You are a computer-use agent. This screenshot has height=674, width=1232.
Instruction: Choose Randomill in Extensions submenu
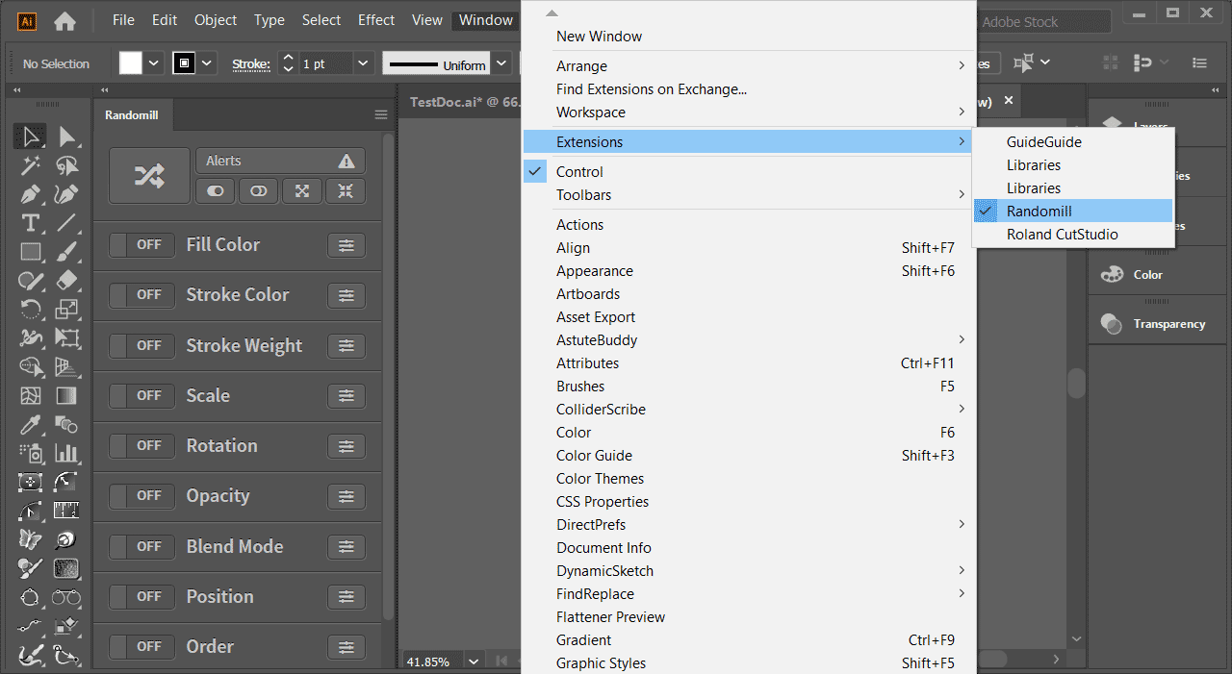click(x=1073, y=212)
